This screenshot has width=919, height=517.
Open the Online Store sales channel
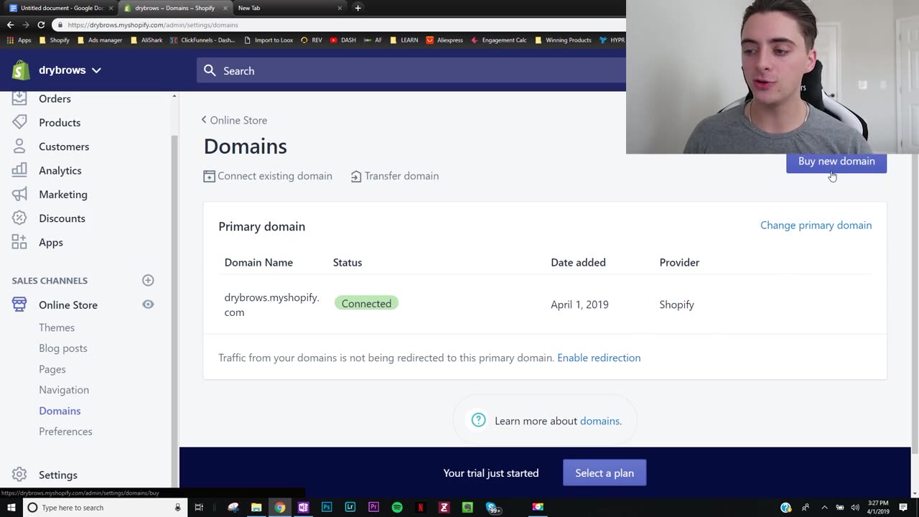click(x=68, y=305)
